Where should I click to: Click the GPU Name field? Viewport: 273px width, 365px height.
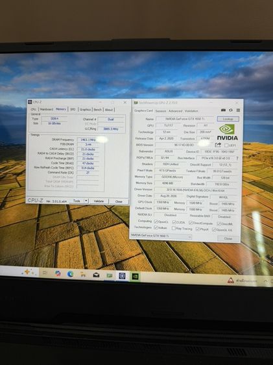(x=185, y=119)
